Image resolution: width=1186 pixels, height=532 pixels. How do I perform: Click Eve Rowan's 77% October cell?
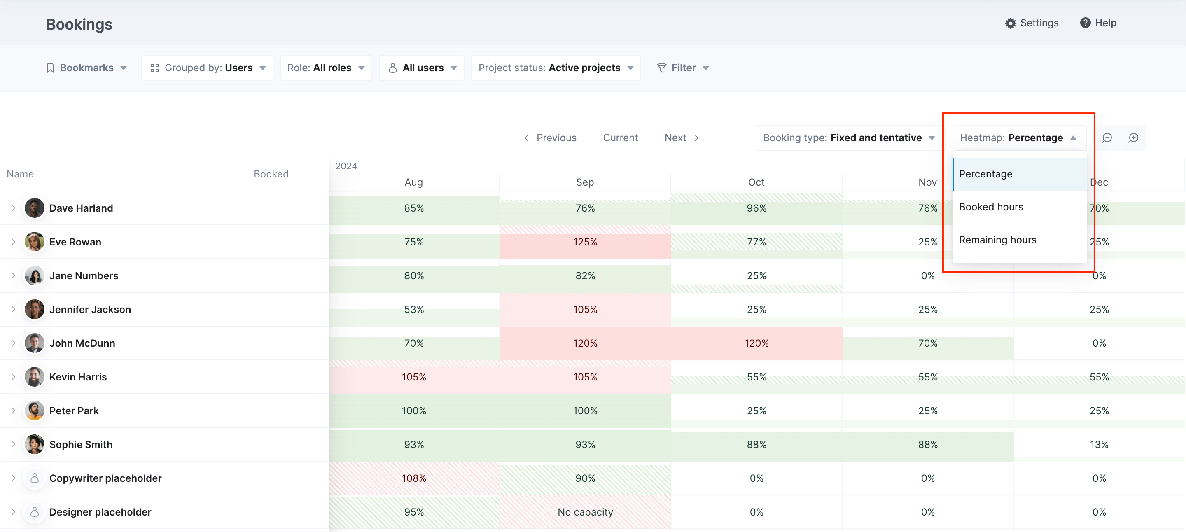pyautogui.click(x=756, y=242)
